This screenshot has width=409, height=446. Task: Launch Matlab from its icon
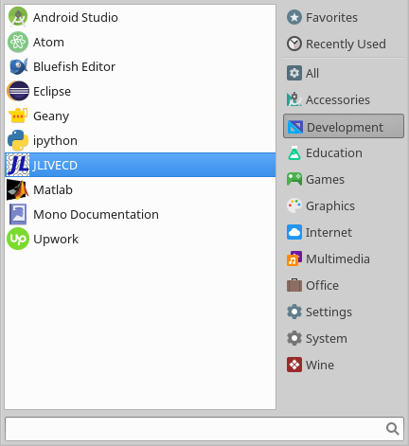(18, 189)
